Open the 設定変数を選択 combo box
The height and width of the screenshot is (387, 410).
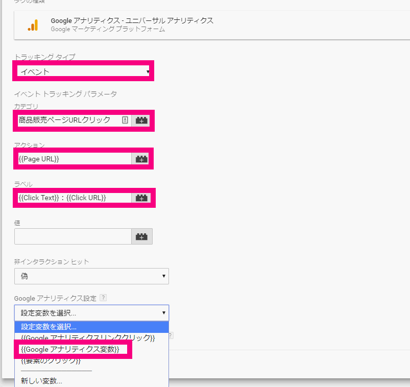coord(91,313)
